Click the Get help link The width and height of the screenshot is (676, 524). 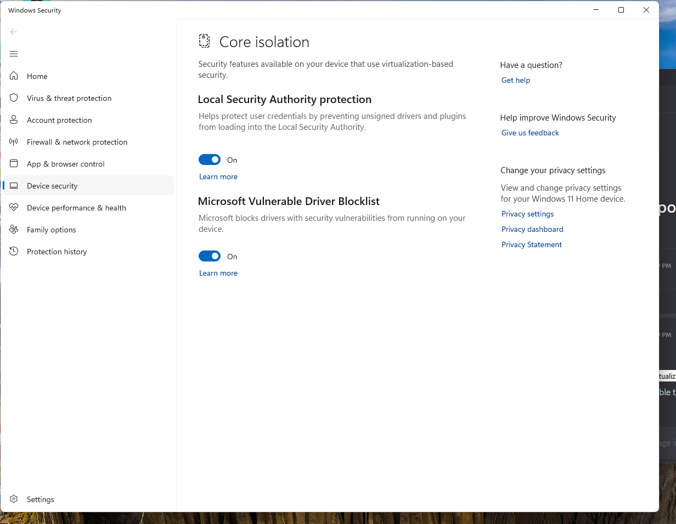click(x=516, y=81)
